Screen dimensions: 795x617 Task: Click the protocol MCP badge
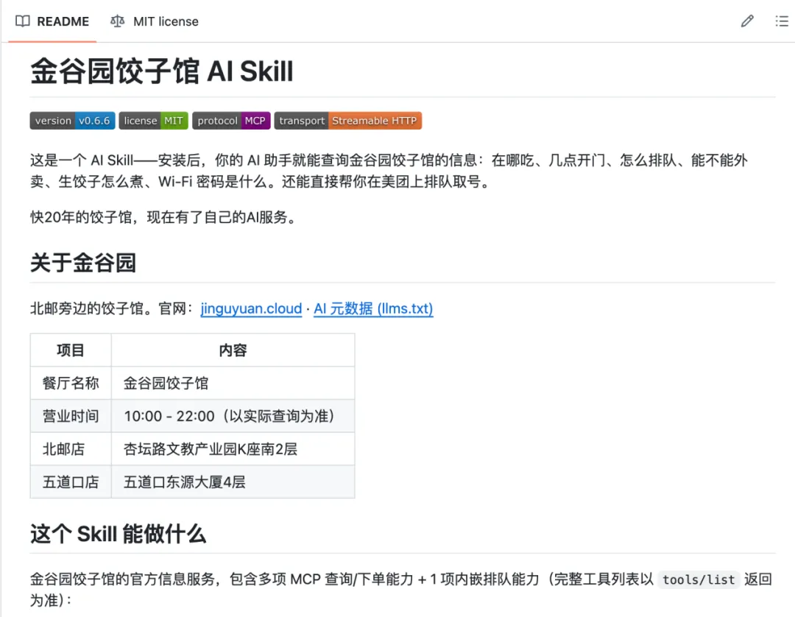pos(231,121)
